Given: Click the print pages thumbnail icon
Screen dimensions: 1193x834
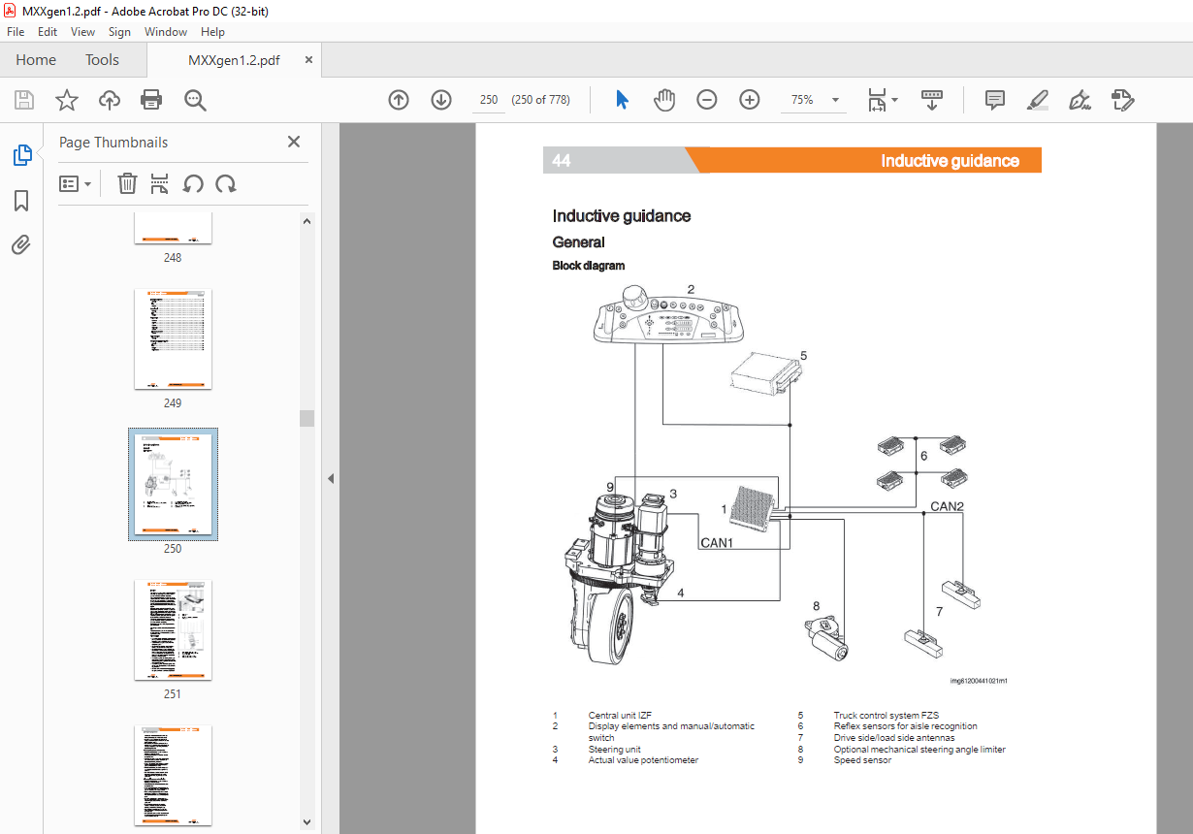Looking at the screenshot, I should tap(160, 183).
